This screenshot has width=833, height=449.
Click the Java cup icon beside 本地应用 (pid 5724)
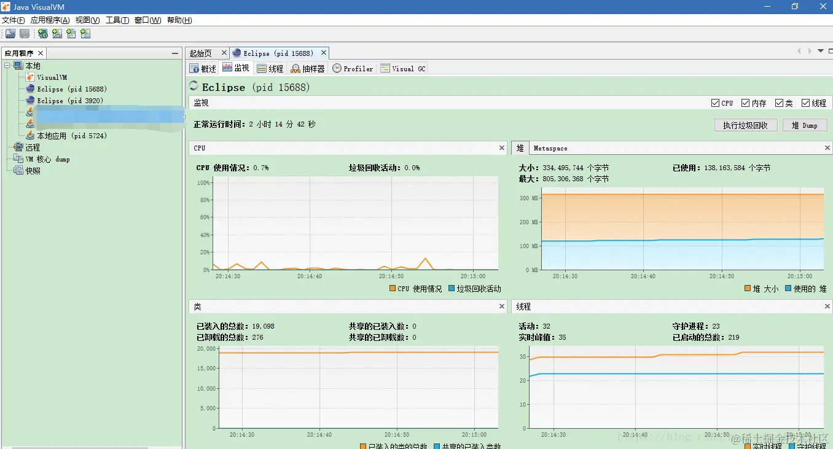click(30, 136)
